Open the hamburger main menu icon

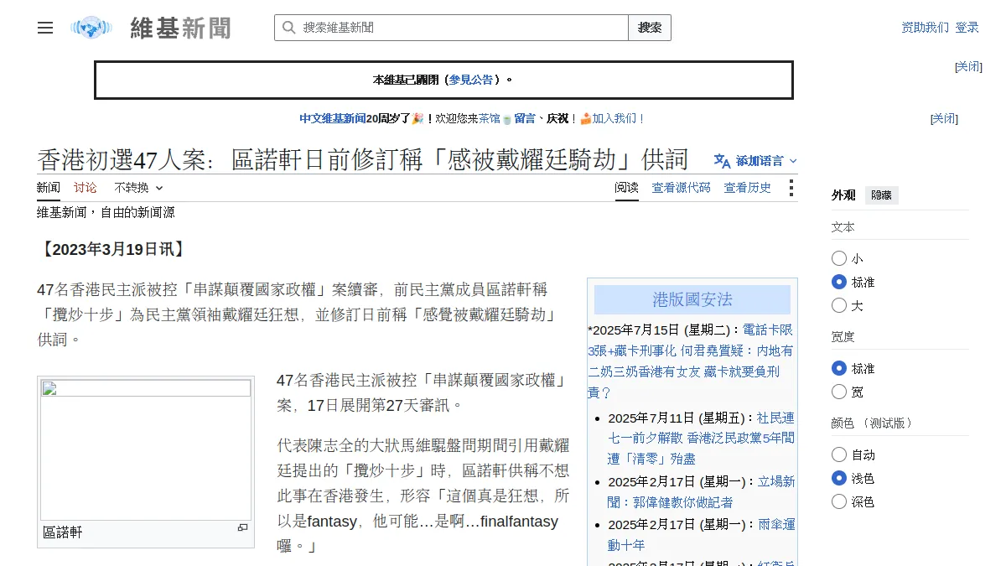[45, 28]
